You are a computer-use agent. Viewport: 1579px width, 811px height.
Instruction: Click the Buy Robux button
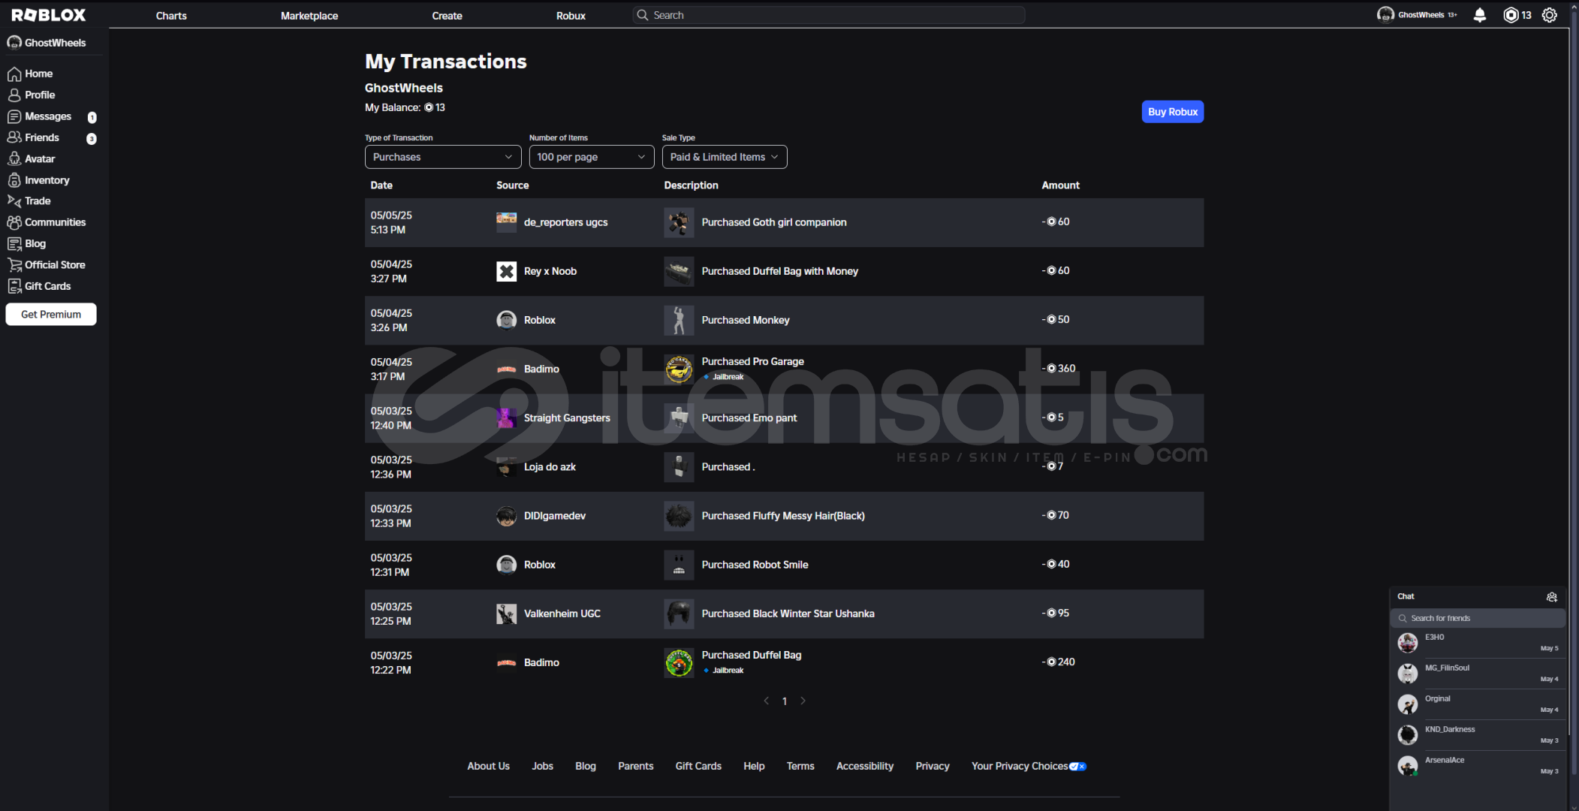(1172, 112)
